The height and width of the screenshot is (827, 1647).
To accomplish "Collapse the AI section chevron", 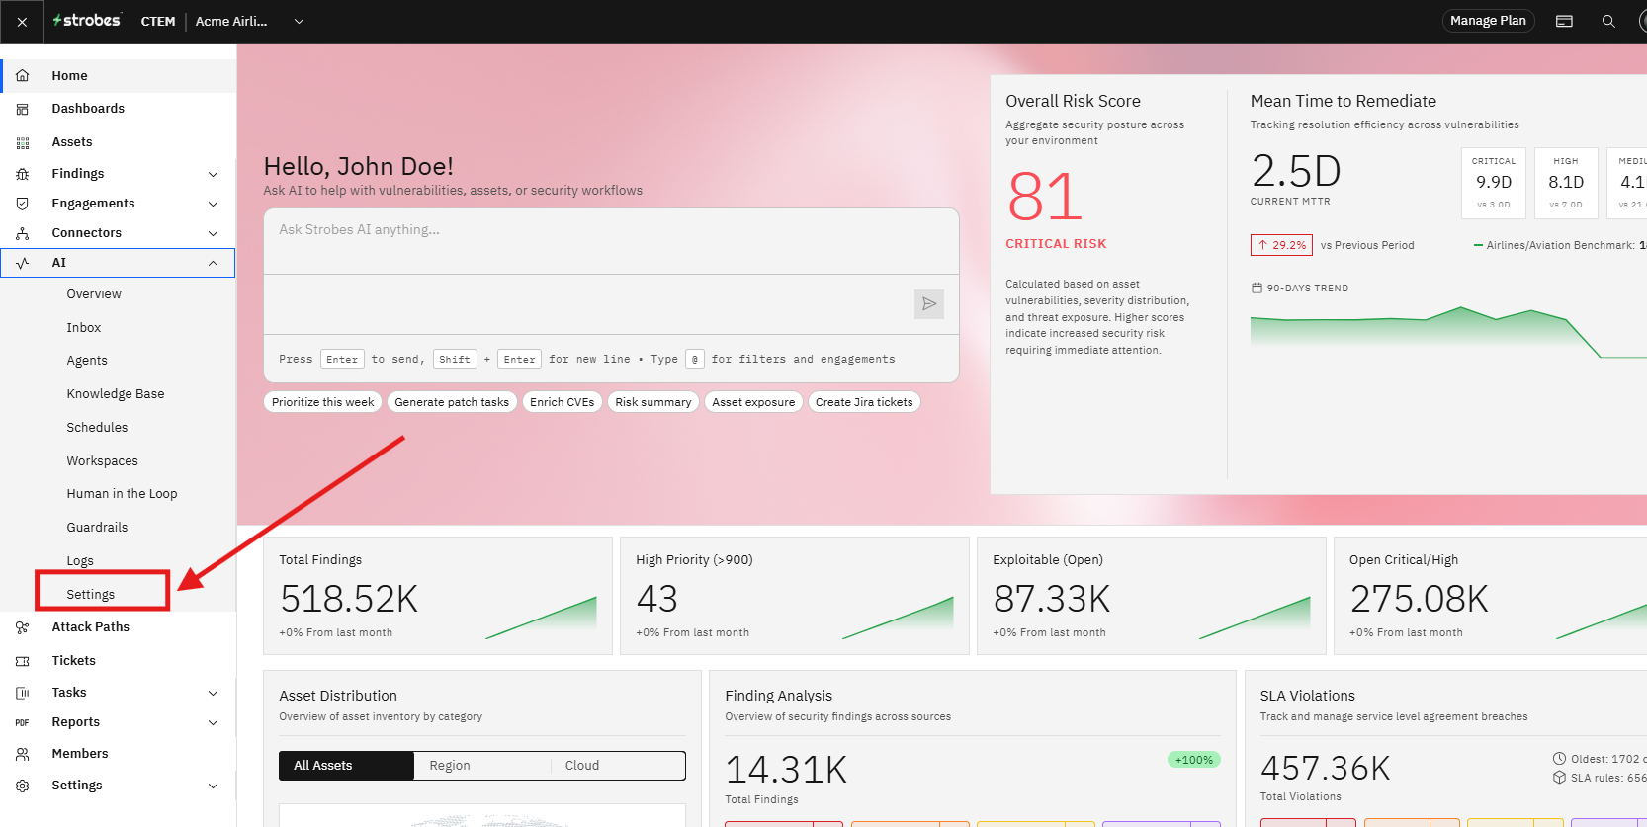I will [x=213, y=263].
